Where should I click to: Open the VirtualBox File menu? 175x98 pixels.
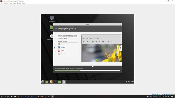tap(1, 3)
